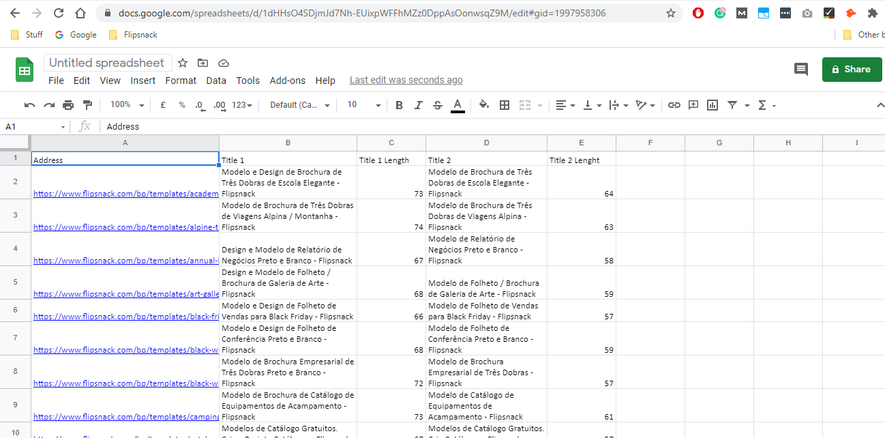885x438 pixels.
Task: Open the vertical align dropdown
Action: (x=592, y=105)
